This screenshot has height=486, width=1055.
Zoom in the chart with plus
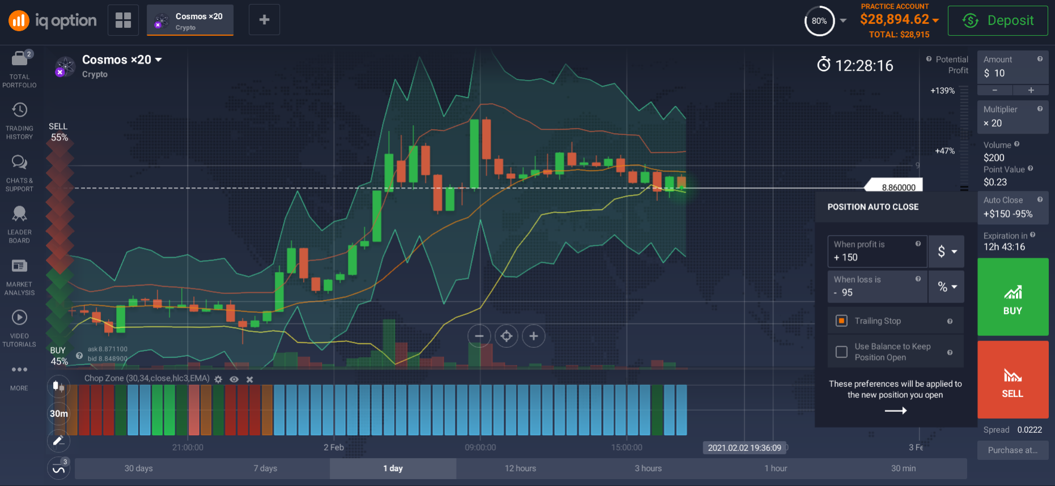point(533,336)
